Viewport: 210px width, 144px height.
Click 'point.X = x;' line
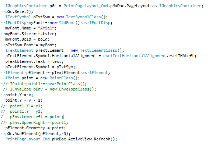pos(19,95)
